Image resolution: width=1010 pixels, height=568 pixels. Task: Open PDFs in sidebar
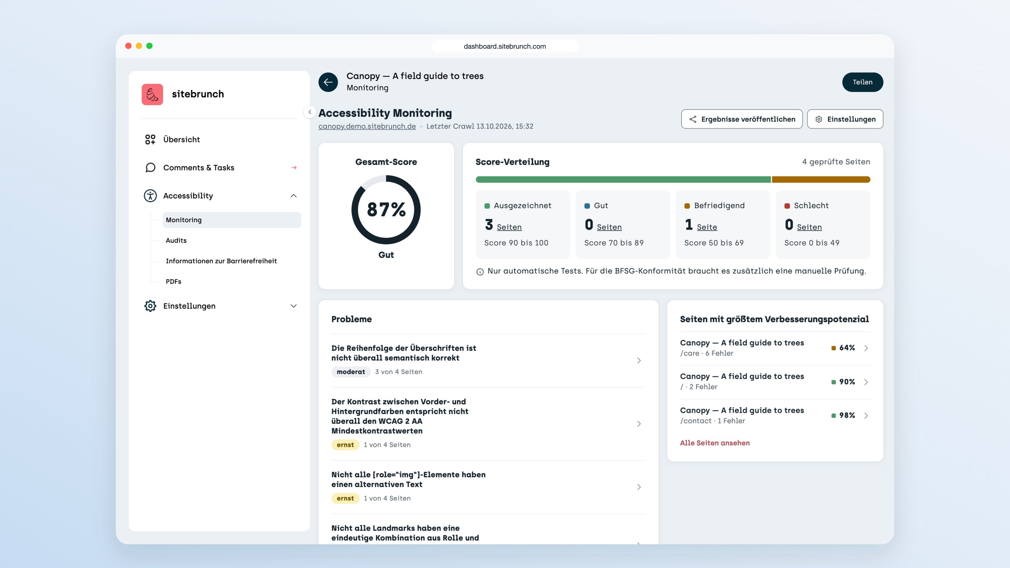(x=173, y=282)
